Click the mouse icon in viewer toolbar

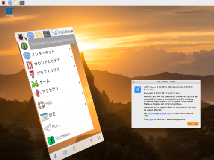pyautogui.click(x=74, y=148)
